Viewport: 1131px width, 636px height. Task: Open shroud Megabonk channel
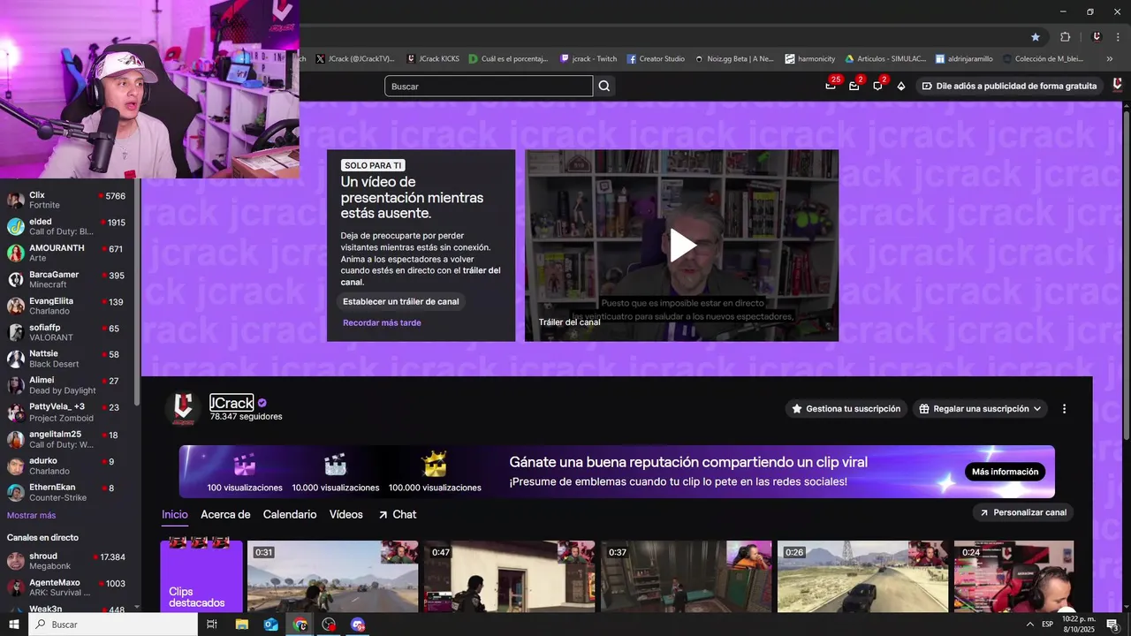[67, 561]
